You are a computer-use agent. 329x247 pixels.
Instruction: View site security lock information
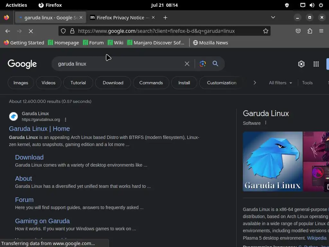coord(72,31)
